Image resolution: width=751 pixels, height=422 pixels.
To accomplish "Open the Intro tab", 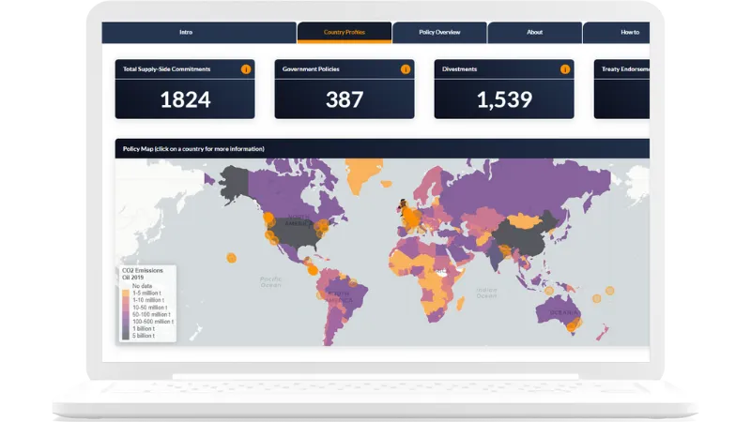I will [x=186, y=33].
